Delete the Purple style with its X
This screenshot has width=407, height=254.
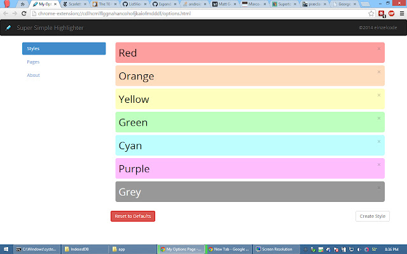click(x=378, y=164)
